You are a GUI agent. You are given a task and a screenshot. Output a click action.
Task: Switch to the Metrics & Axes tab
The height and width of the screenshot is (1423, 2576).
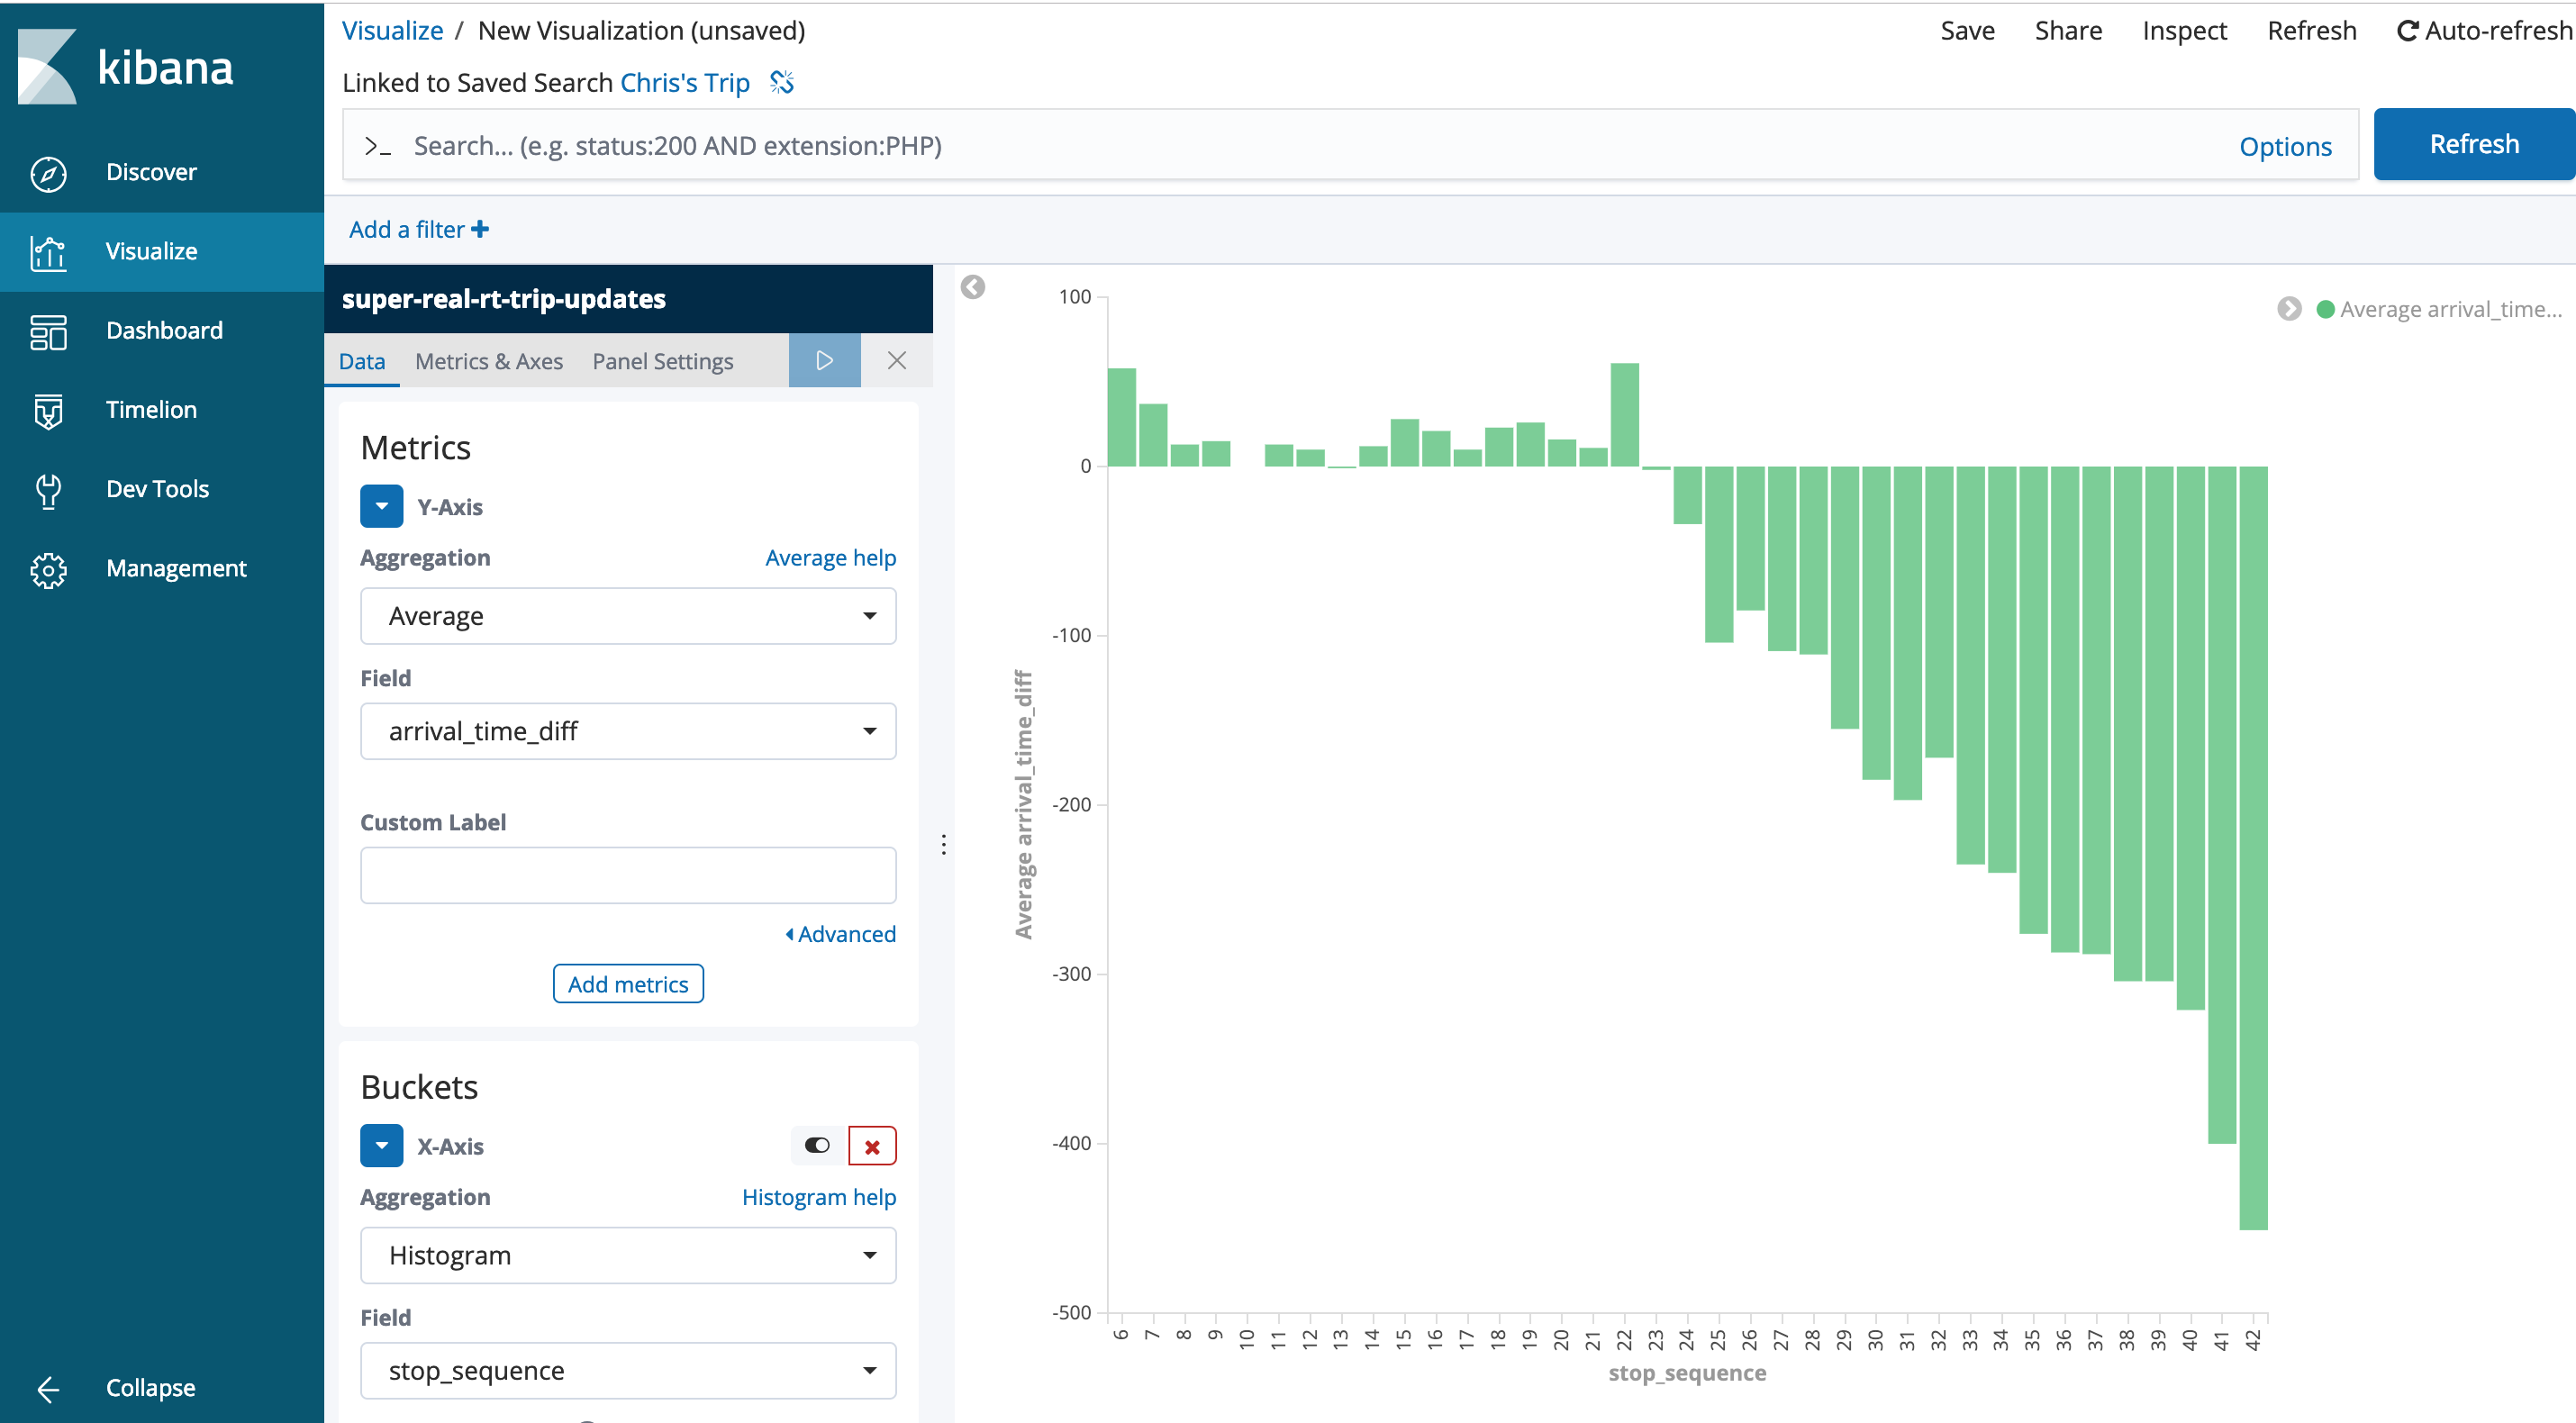coord(488,361)
